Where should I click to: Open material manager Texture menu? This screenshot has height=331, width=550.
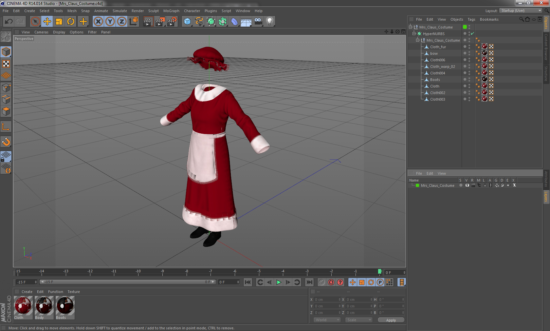tap(74, 292)
